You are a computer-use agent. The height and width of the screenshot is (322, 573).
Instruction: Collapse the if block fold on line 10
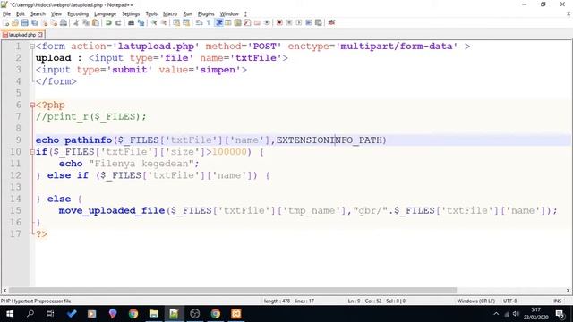[32, 152]
